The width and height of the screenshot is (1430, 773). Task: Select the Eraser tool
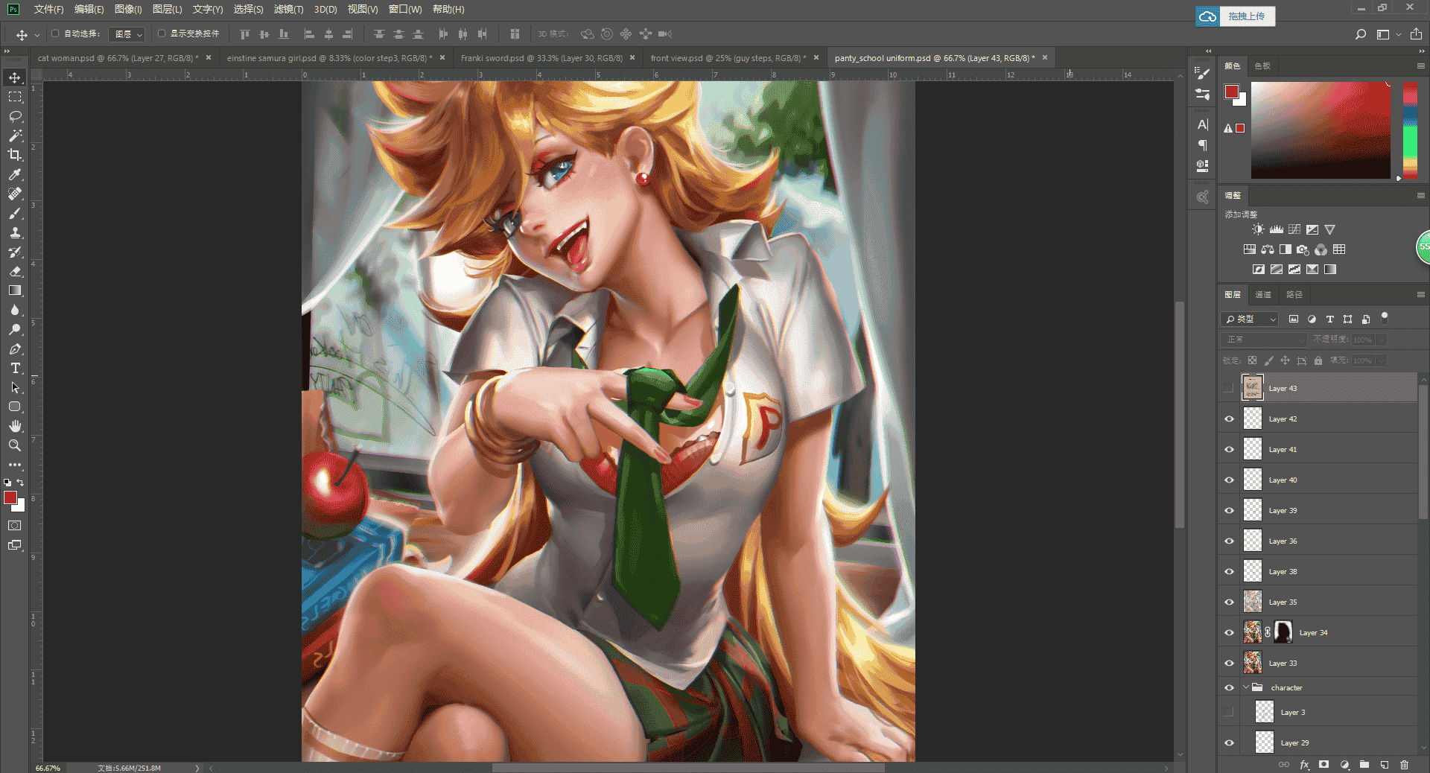coord(15,271)
